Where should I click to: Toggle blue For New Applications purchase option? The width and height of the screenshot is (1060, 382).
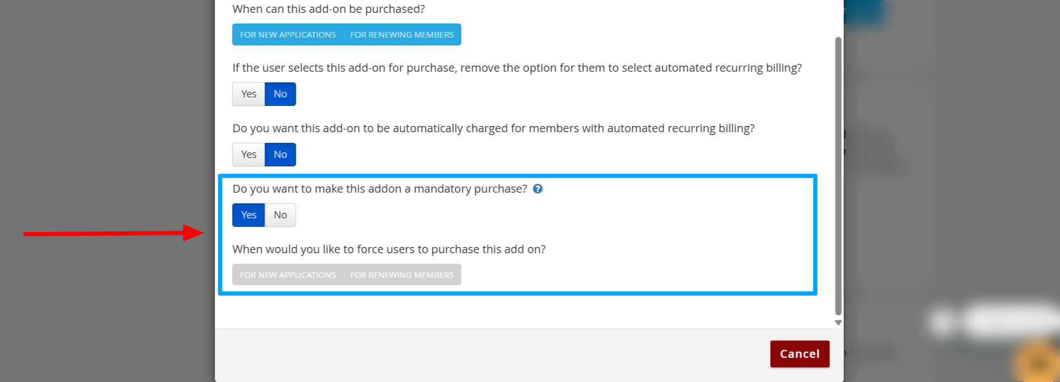tap(288, 35)
